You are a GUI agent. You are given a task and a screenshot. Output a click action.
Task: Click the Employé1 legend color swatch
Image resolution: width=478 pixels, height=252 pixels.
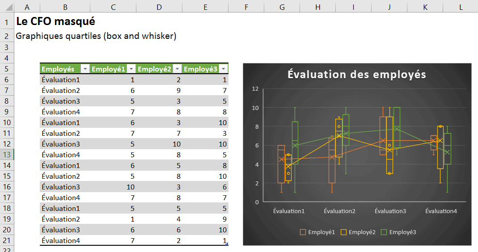pos(303,232)
